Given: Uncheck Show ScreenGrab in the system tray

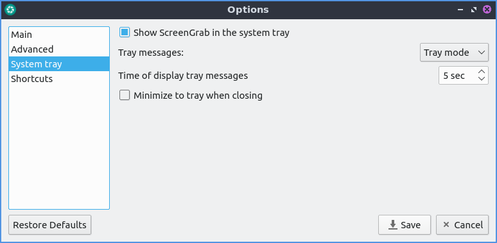Looking at the screenshot, I should coord(125,32).
